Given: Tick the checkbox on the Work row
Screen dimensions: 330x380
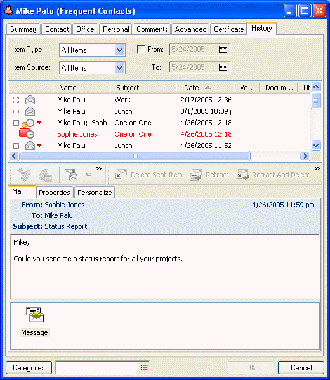Looking at the screenshot, I should pyautogui.click(x=16, y=100).
